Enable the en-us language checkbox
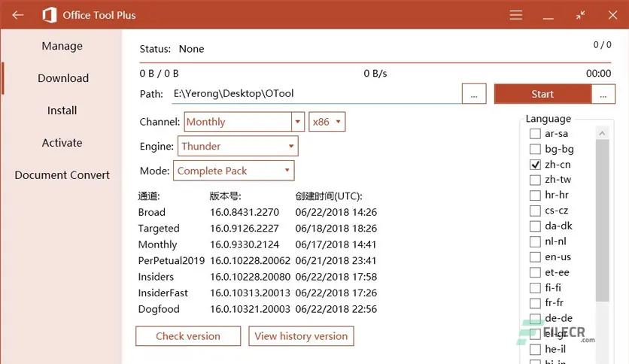The width and height of the screenshot is (629, 364). click(x=535, y=257)
